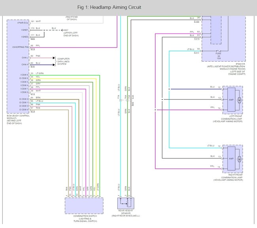The height and width of the screenshot is (228, 257).
Task: Click the 'BCM (BODY CONTROL MODULE)' caption
Action: [18, 117]
